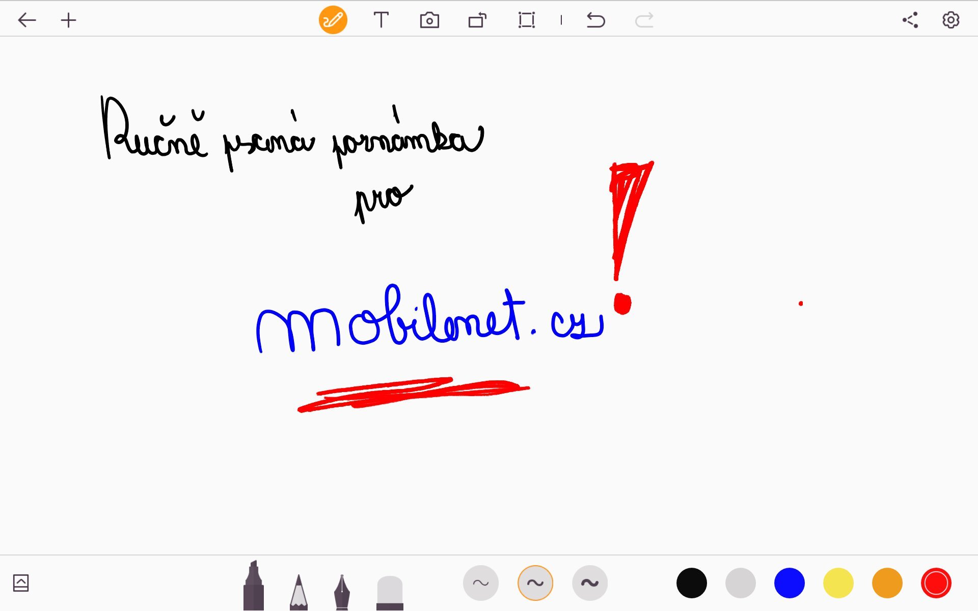This screenshot has height=611, width=978.
Task: Open the background image icon
Action: pos(21,583)
